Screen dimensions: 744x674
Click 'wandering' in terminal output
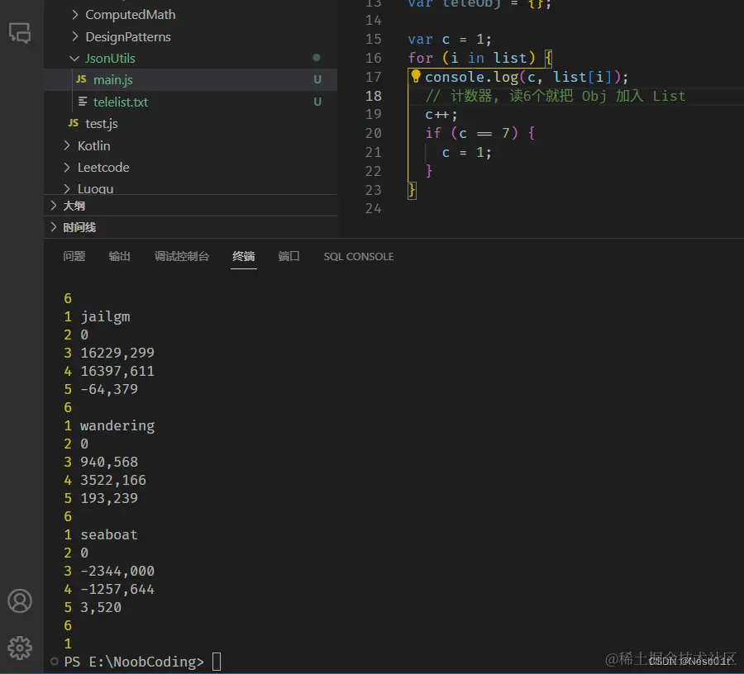tap(117, 425)
